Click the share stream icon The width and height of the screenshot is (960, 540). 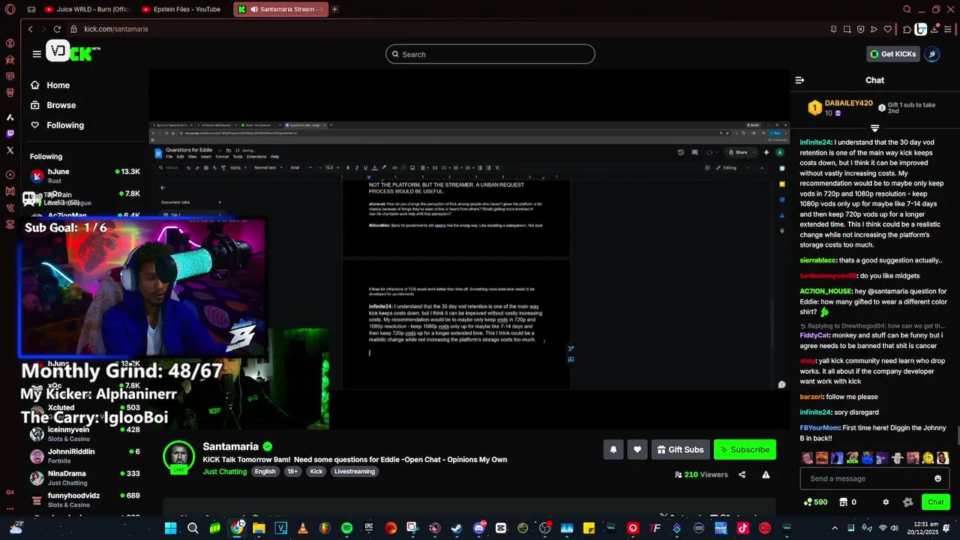[x=742, y=475]
